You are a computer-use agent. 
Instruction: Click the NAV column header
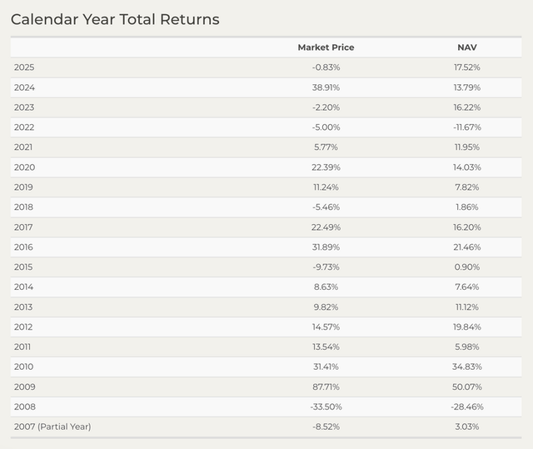[466, 47]
